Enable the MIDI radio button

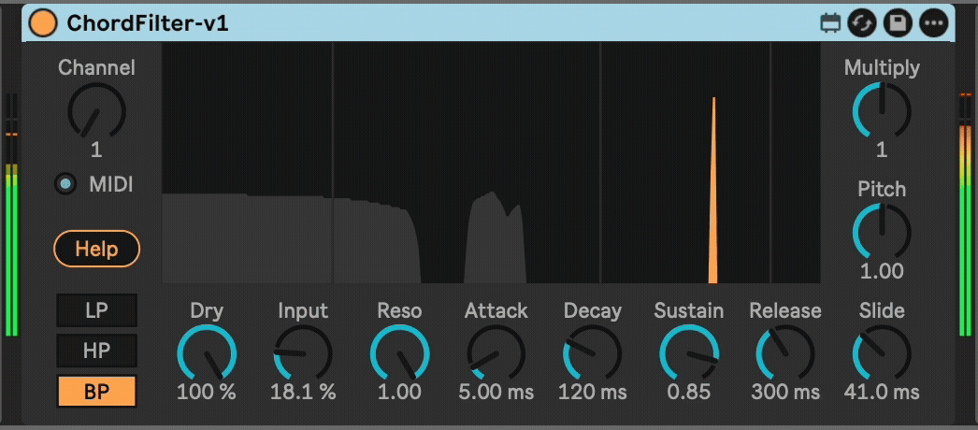pyautogui.click(x=65, y=184)
